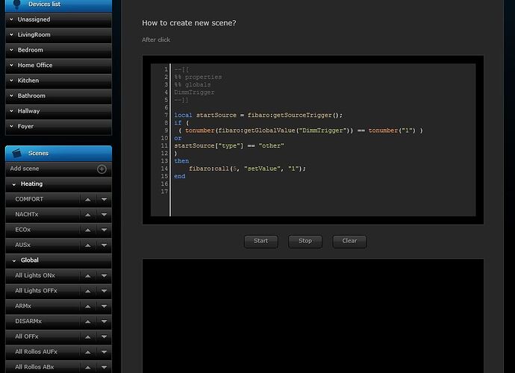This screenshot has height=373, width=515.
Task: Move NACHTx scene down with arrow
Action: [104, 215]
